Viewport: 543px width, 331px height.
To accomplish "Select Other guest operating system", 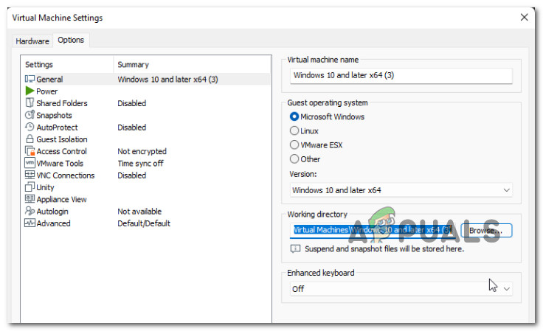I will click(294, 158).
